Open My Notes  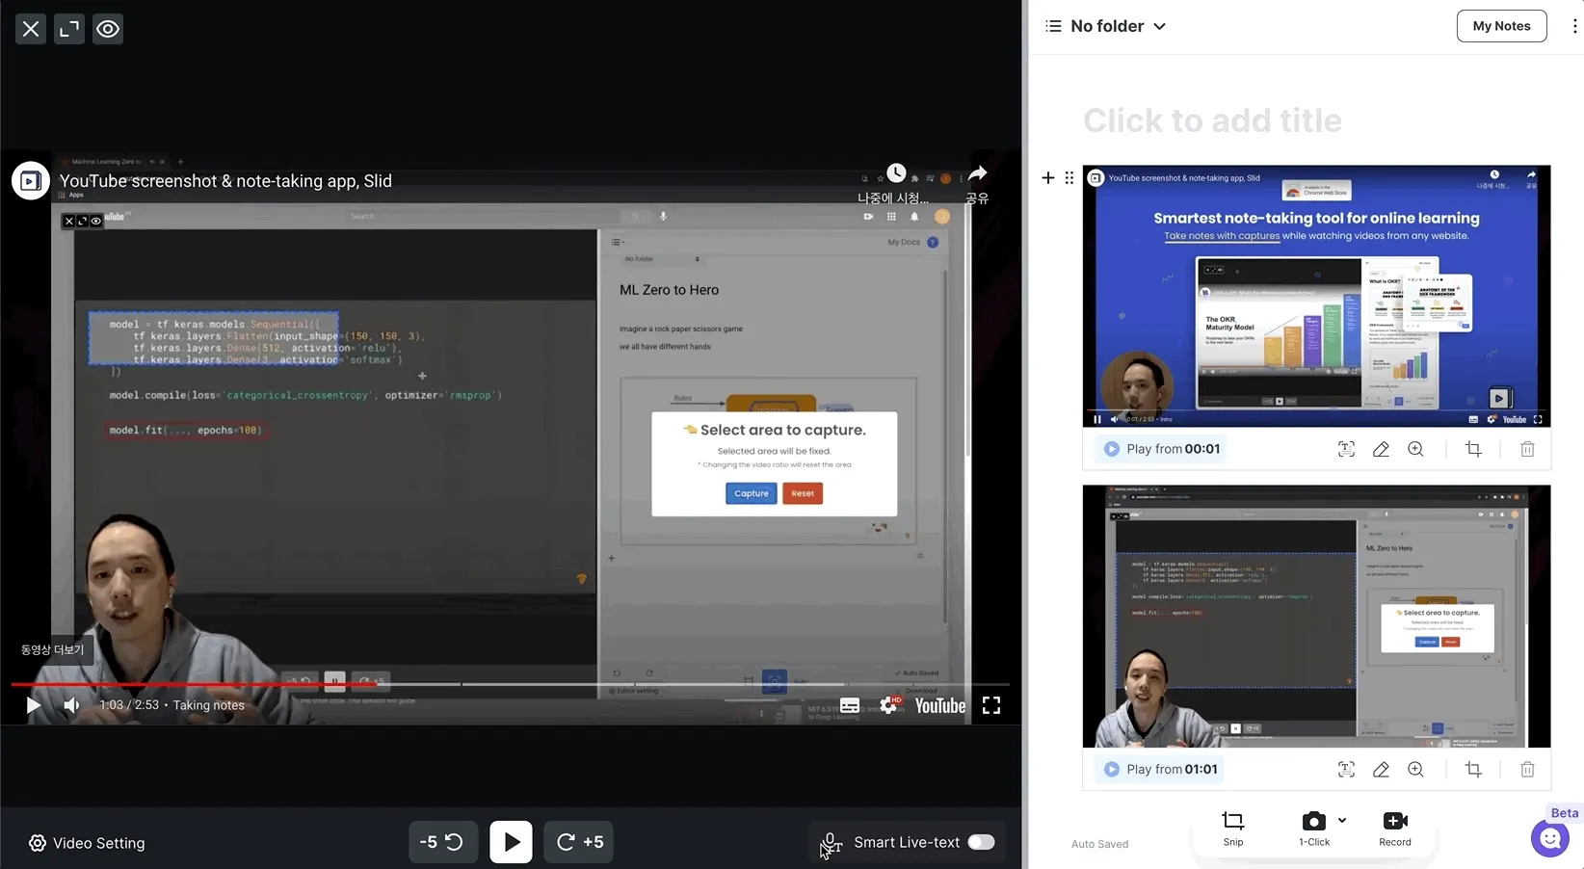[x=1501, y=26]
